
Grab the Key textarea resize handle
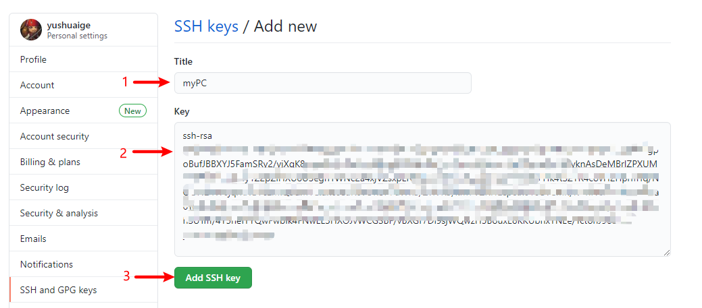pyautogui.click(x=667, y=253)
